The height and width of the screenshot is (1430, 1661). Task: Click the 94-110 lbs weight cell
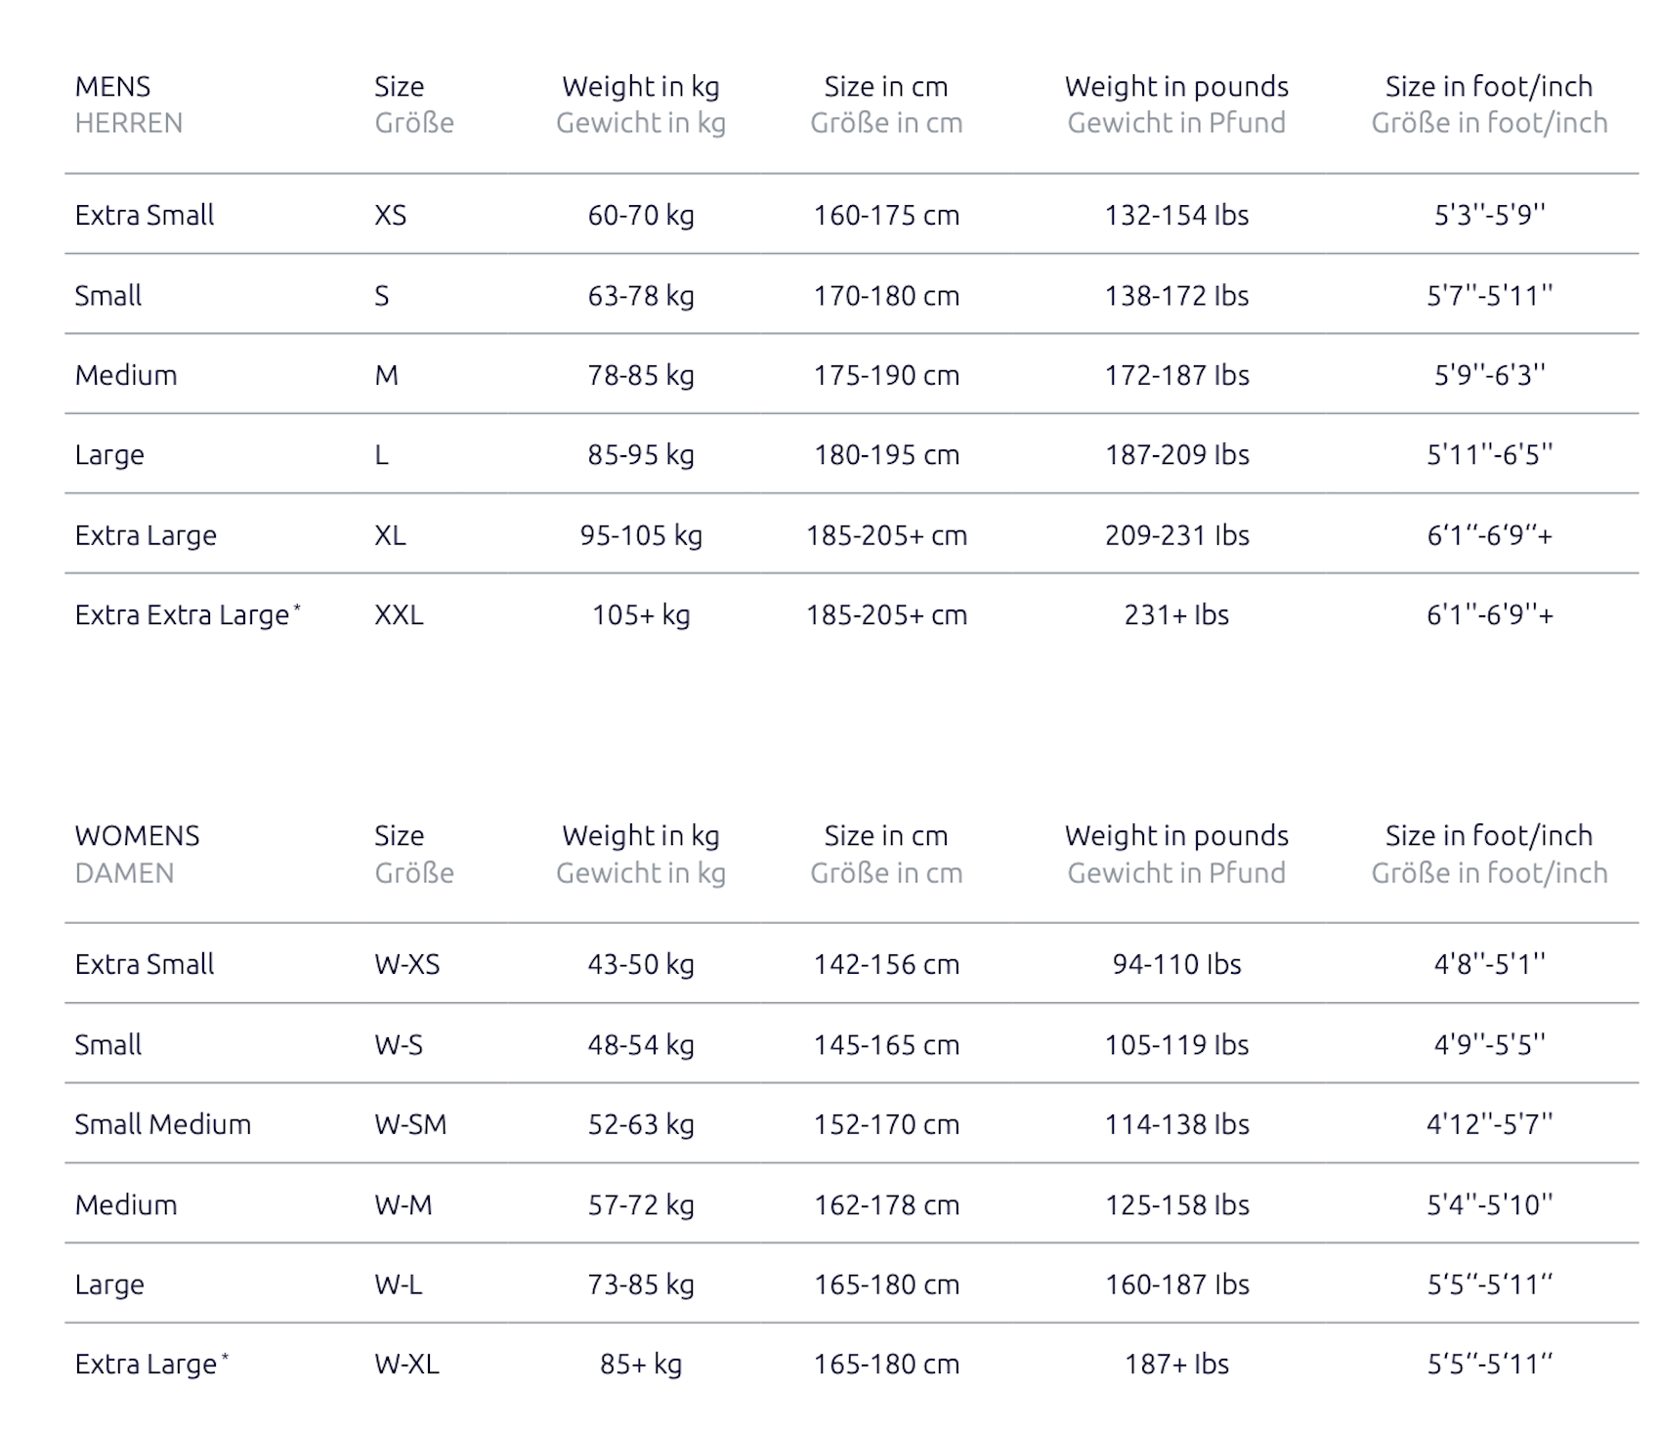click(1176, 965)
